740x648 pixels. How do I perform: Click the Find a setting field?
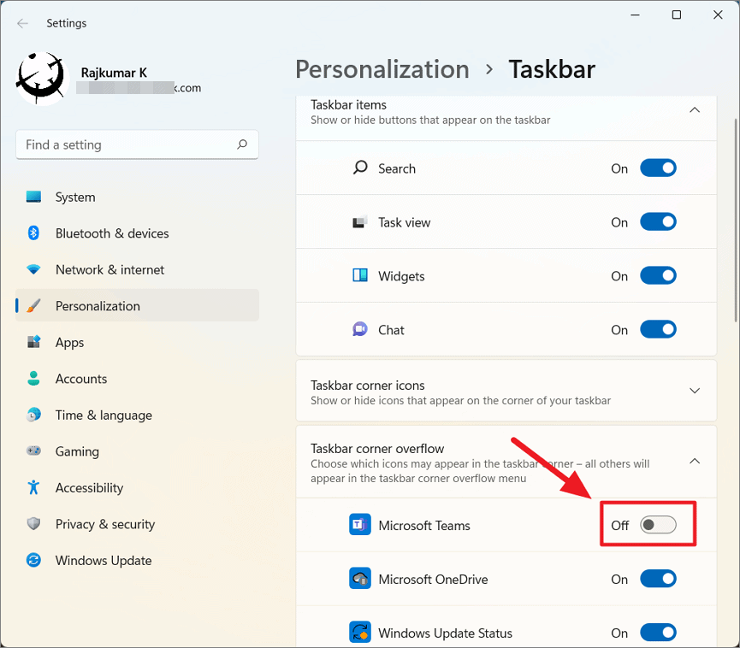(x=128, y=144)
